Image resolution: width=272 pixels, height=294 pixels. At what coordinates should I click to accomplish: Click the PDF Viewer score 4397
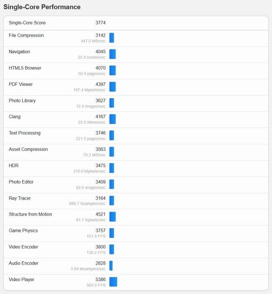pyautogui.click(x=100, y=84)
